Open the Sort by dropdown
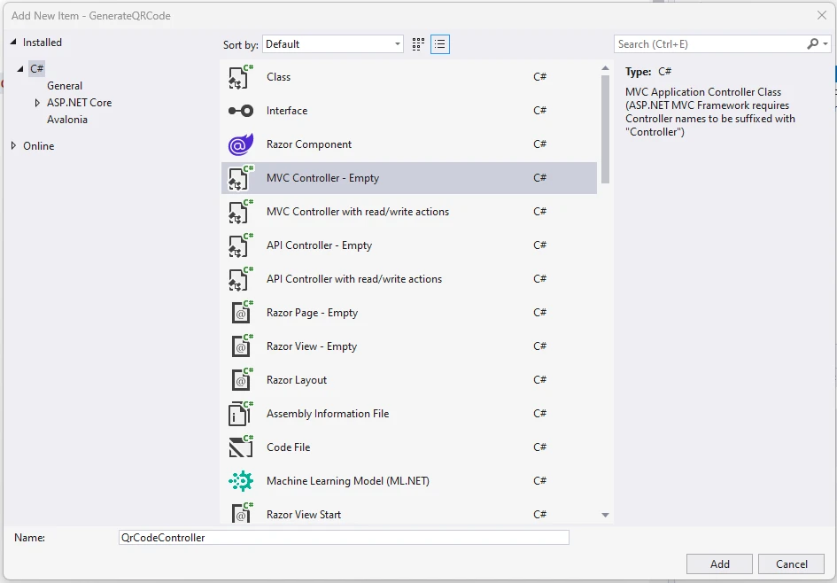Screen dimensions: 837x583 (333, 44)
